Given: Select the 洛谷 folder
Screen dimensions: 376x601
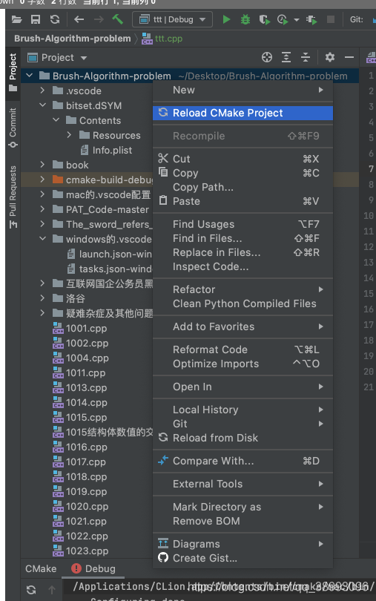Looking at the screenshot, I should click(x=69, y=298).
